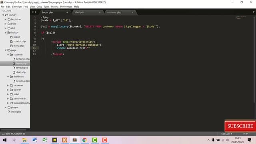The image size is (256, 144).
Task: Go to next tab with right arrow
Action: (36, 12)
